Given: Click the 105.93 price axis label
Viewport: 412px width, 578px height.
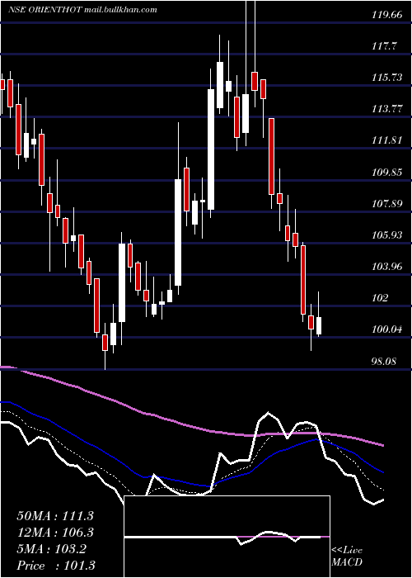Looking at the screenshot, I should point(386,235).
